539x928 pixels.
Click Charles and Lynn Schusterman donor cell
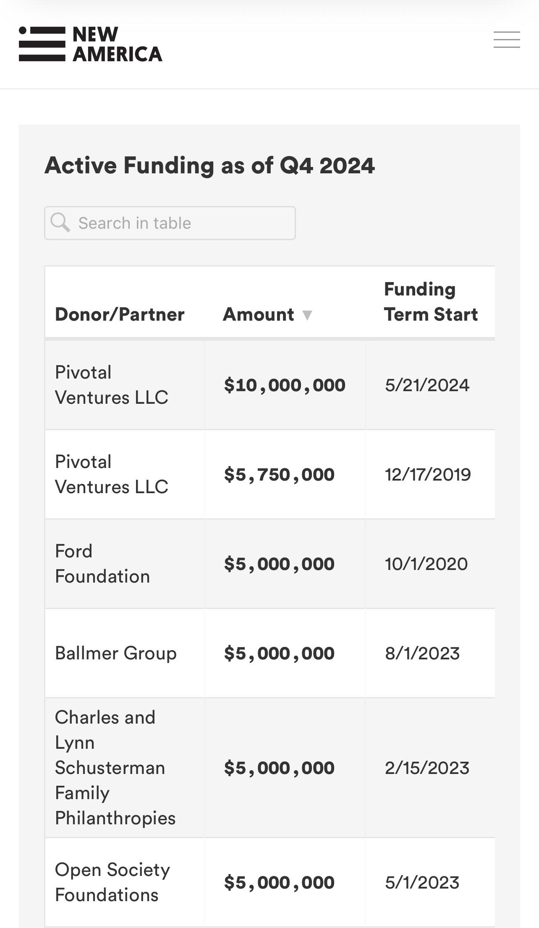coord(115,768)
